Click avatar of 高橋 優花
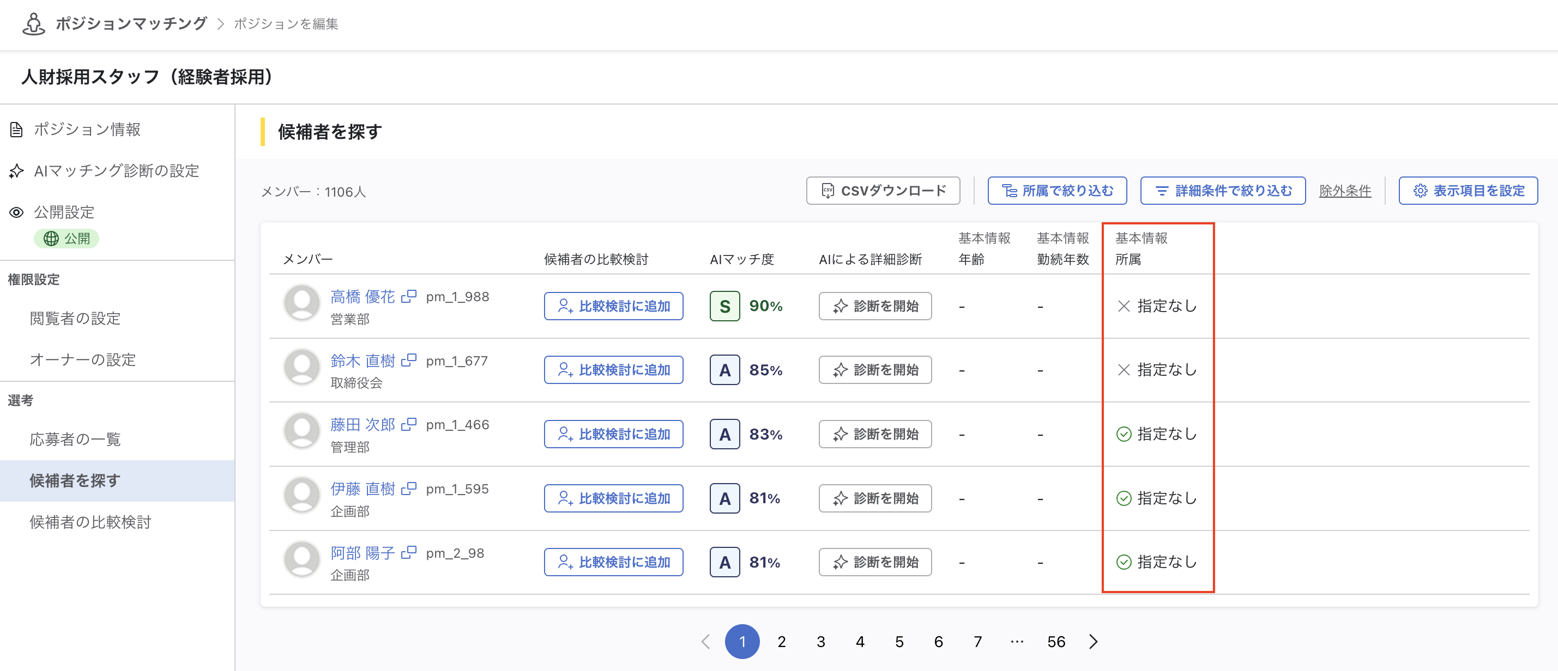1558x671 pixels. pos(302,302)
